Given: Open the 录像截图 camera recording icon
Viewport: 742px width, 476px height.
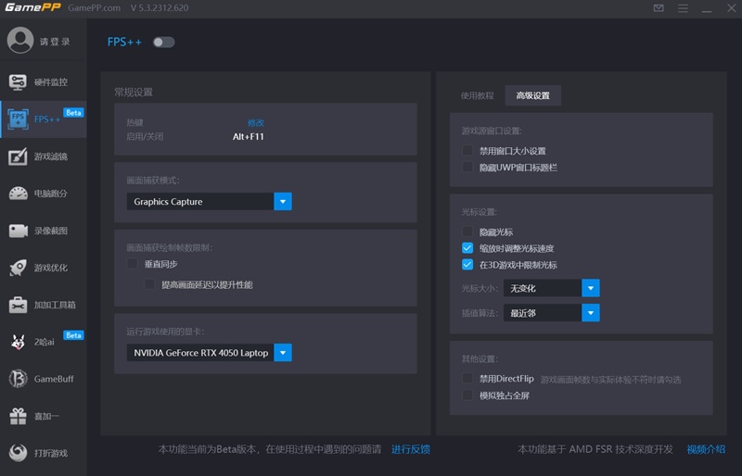Looking at the screenshot, I should click(x=18, y=231).
